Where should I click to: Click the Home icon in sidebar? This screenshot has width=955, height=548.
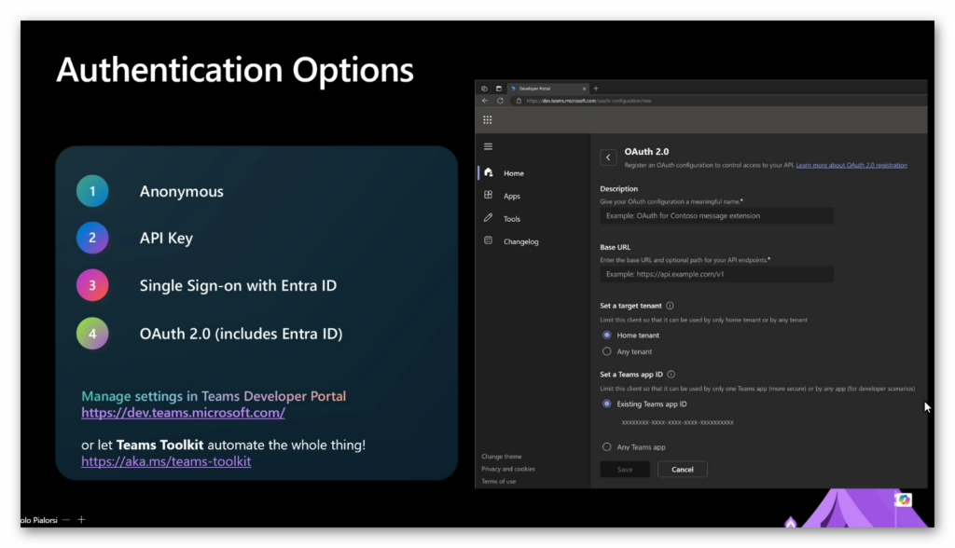pyautogui.click(x=489, y=173)
